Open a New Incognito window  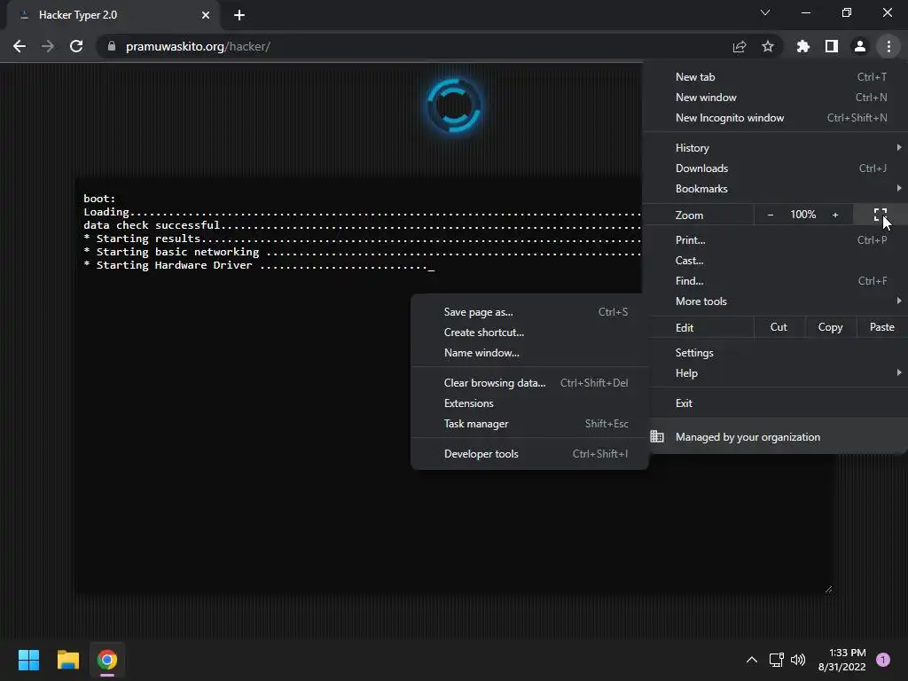tap(775, 118)
